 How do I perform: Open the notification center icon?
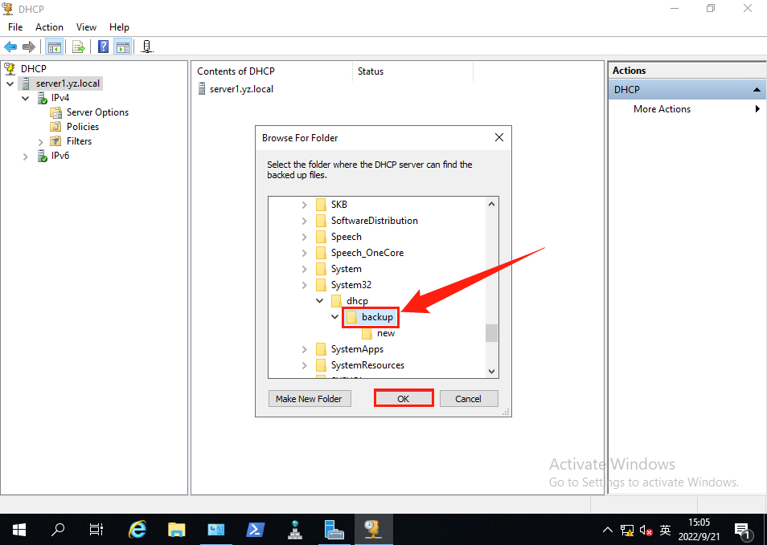(x=743, y=530)
